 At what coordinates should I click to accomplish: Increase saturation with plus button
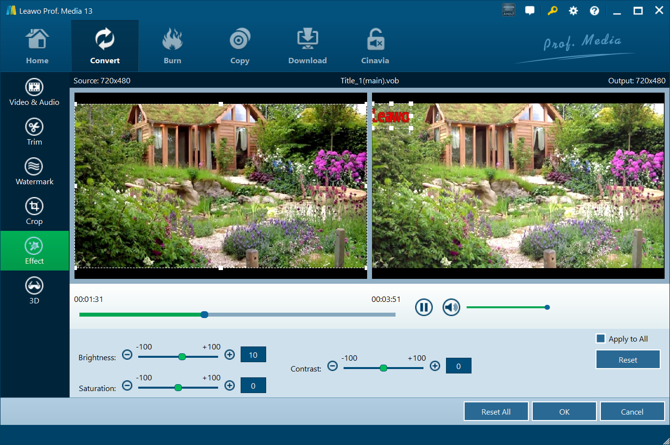229,385
